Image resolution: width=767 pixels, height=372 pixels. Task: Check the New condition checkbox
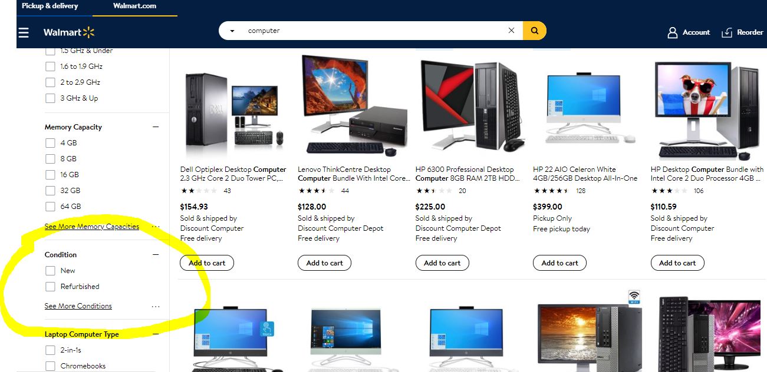coord(50,271)
